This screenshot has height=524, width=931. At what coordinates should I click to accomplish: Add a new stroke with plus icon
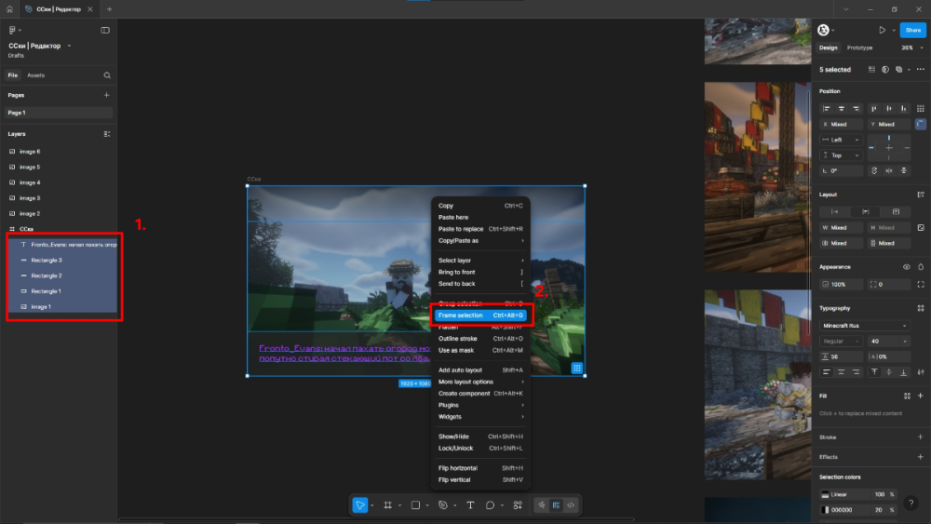[920, 437]
